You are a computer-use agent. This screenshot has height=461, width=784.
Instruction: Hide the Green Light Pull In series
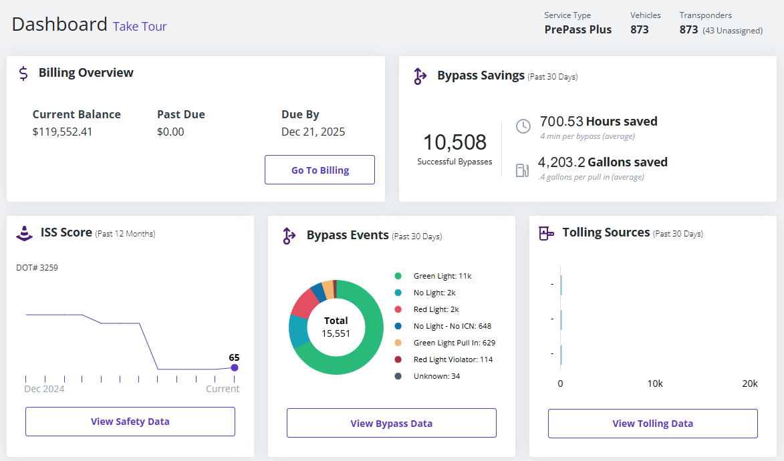click(x=454, y=343)
